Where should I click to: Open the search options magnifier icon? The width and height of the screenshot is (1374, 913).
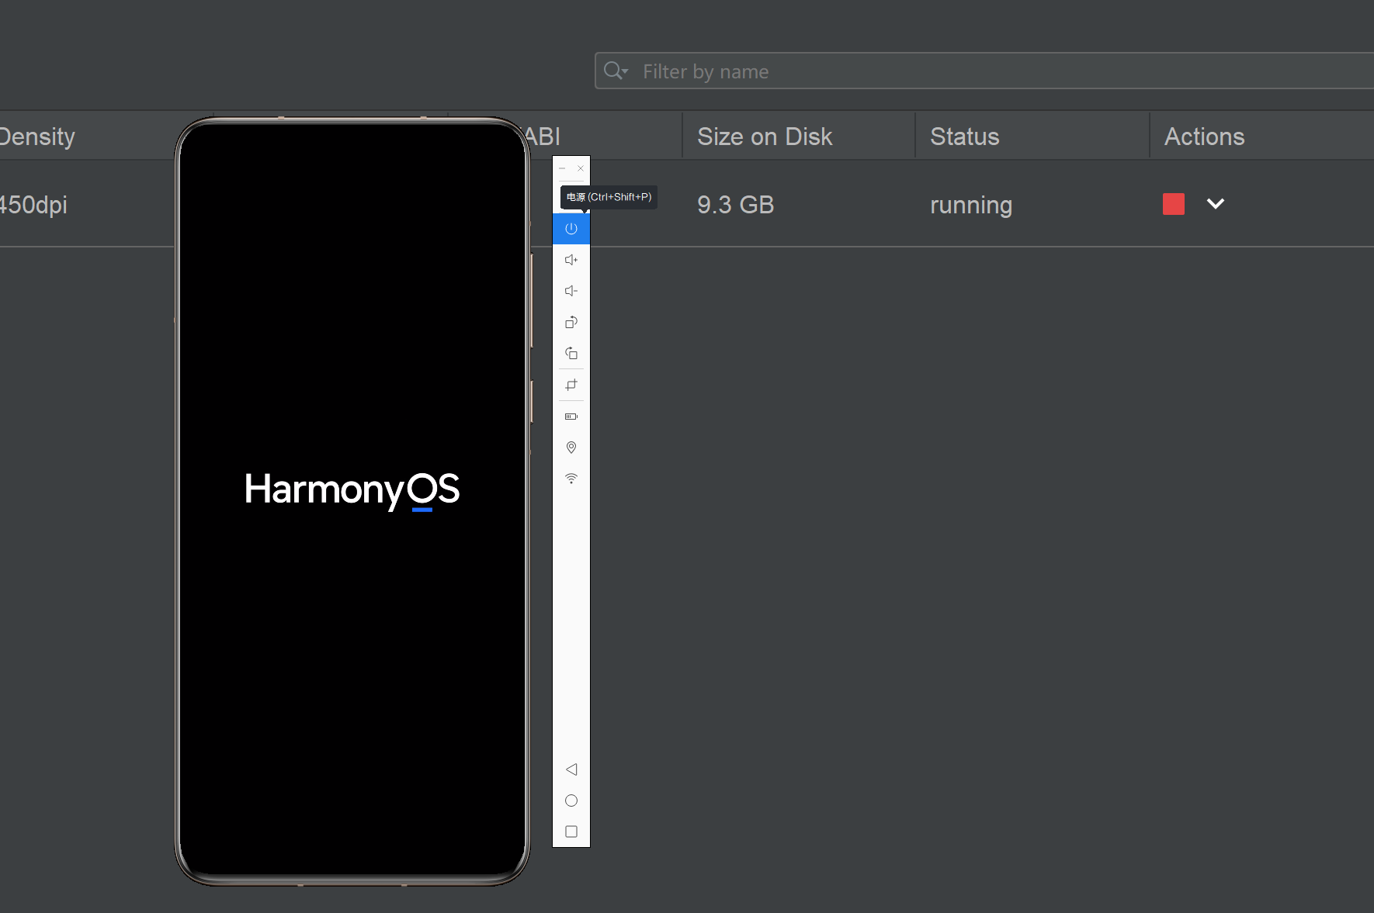616,71
